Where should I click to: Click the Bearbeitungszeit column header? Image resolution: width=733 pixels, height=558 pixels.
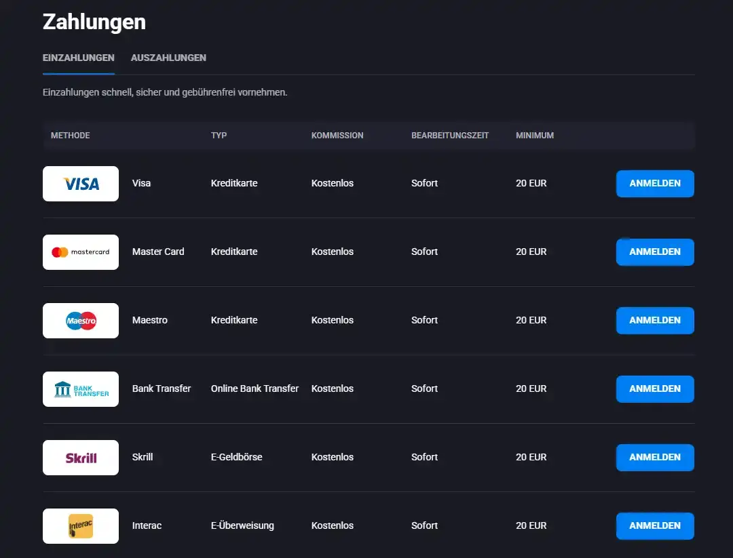pyautogui.click(x=450, y=136)
